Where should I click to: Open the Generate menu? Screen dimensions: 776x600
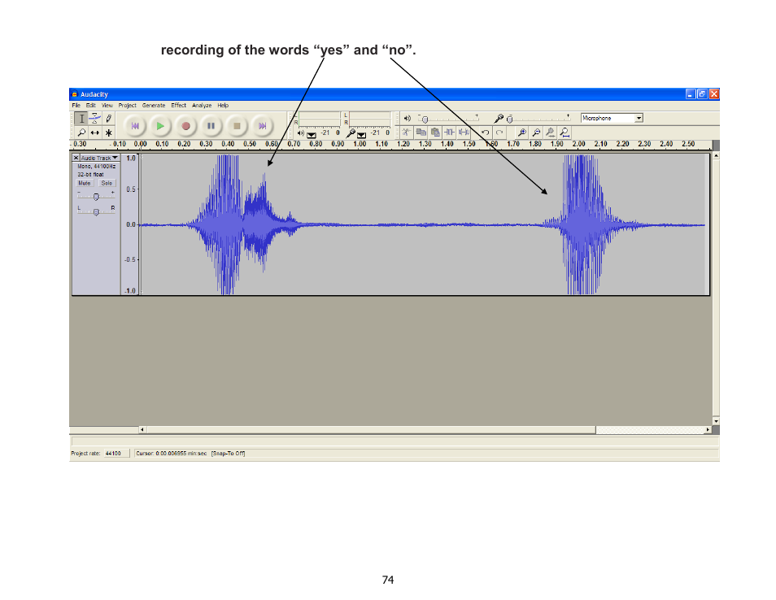point(154,106)
